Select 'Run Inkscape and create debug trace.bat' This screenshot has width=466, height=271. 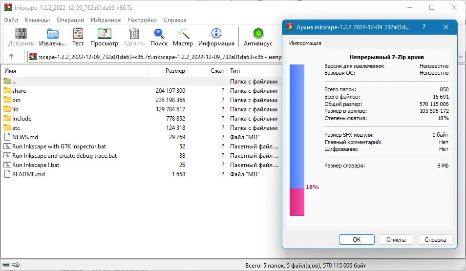coord(64,155)
